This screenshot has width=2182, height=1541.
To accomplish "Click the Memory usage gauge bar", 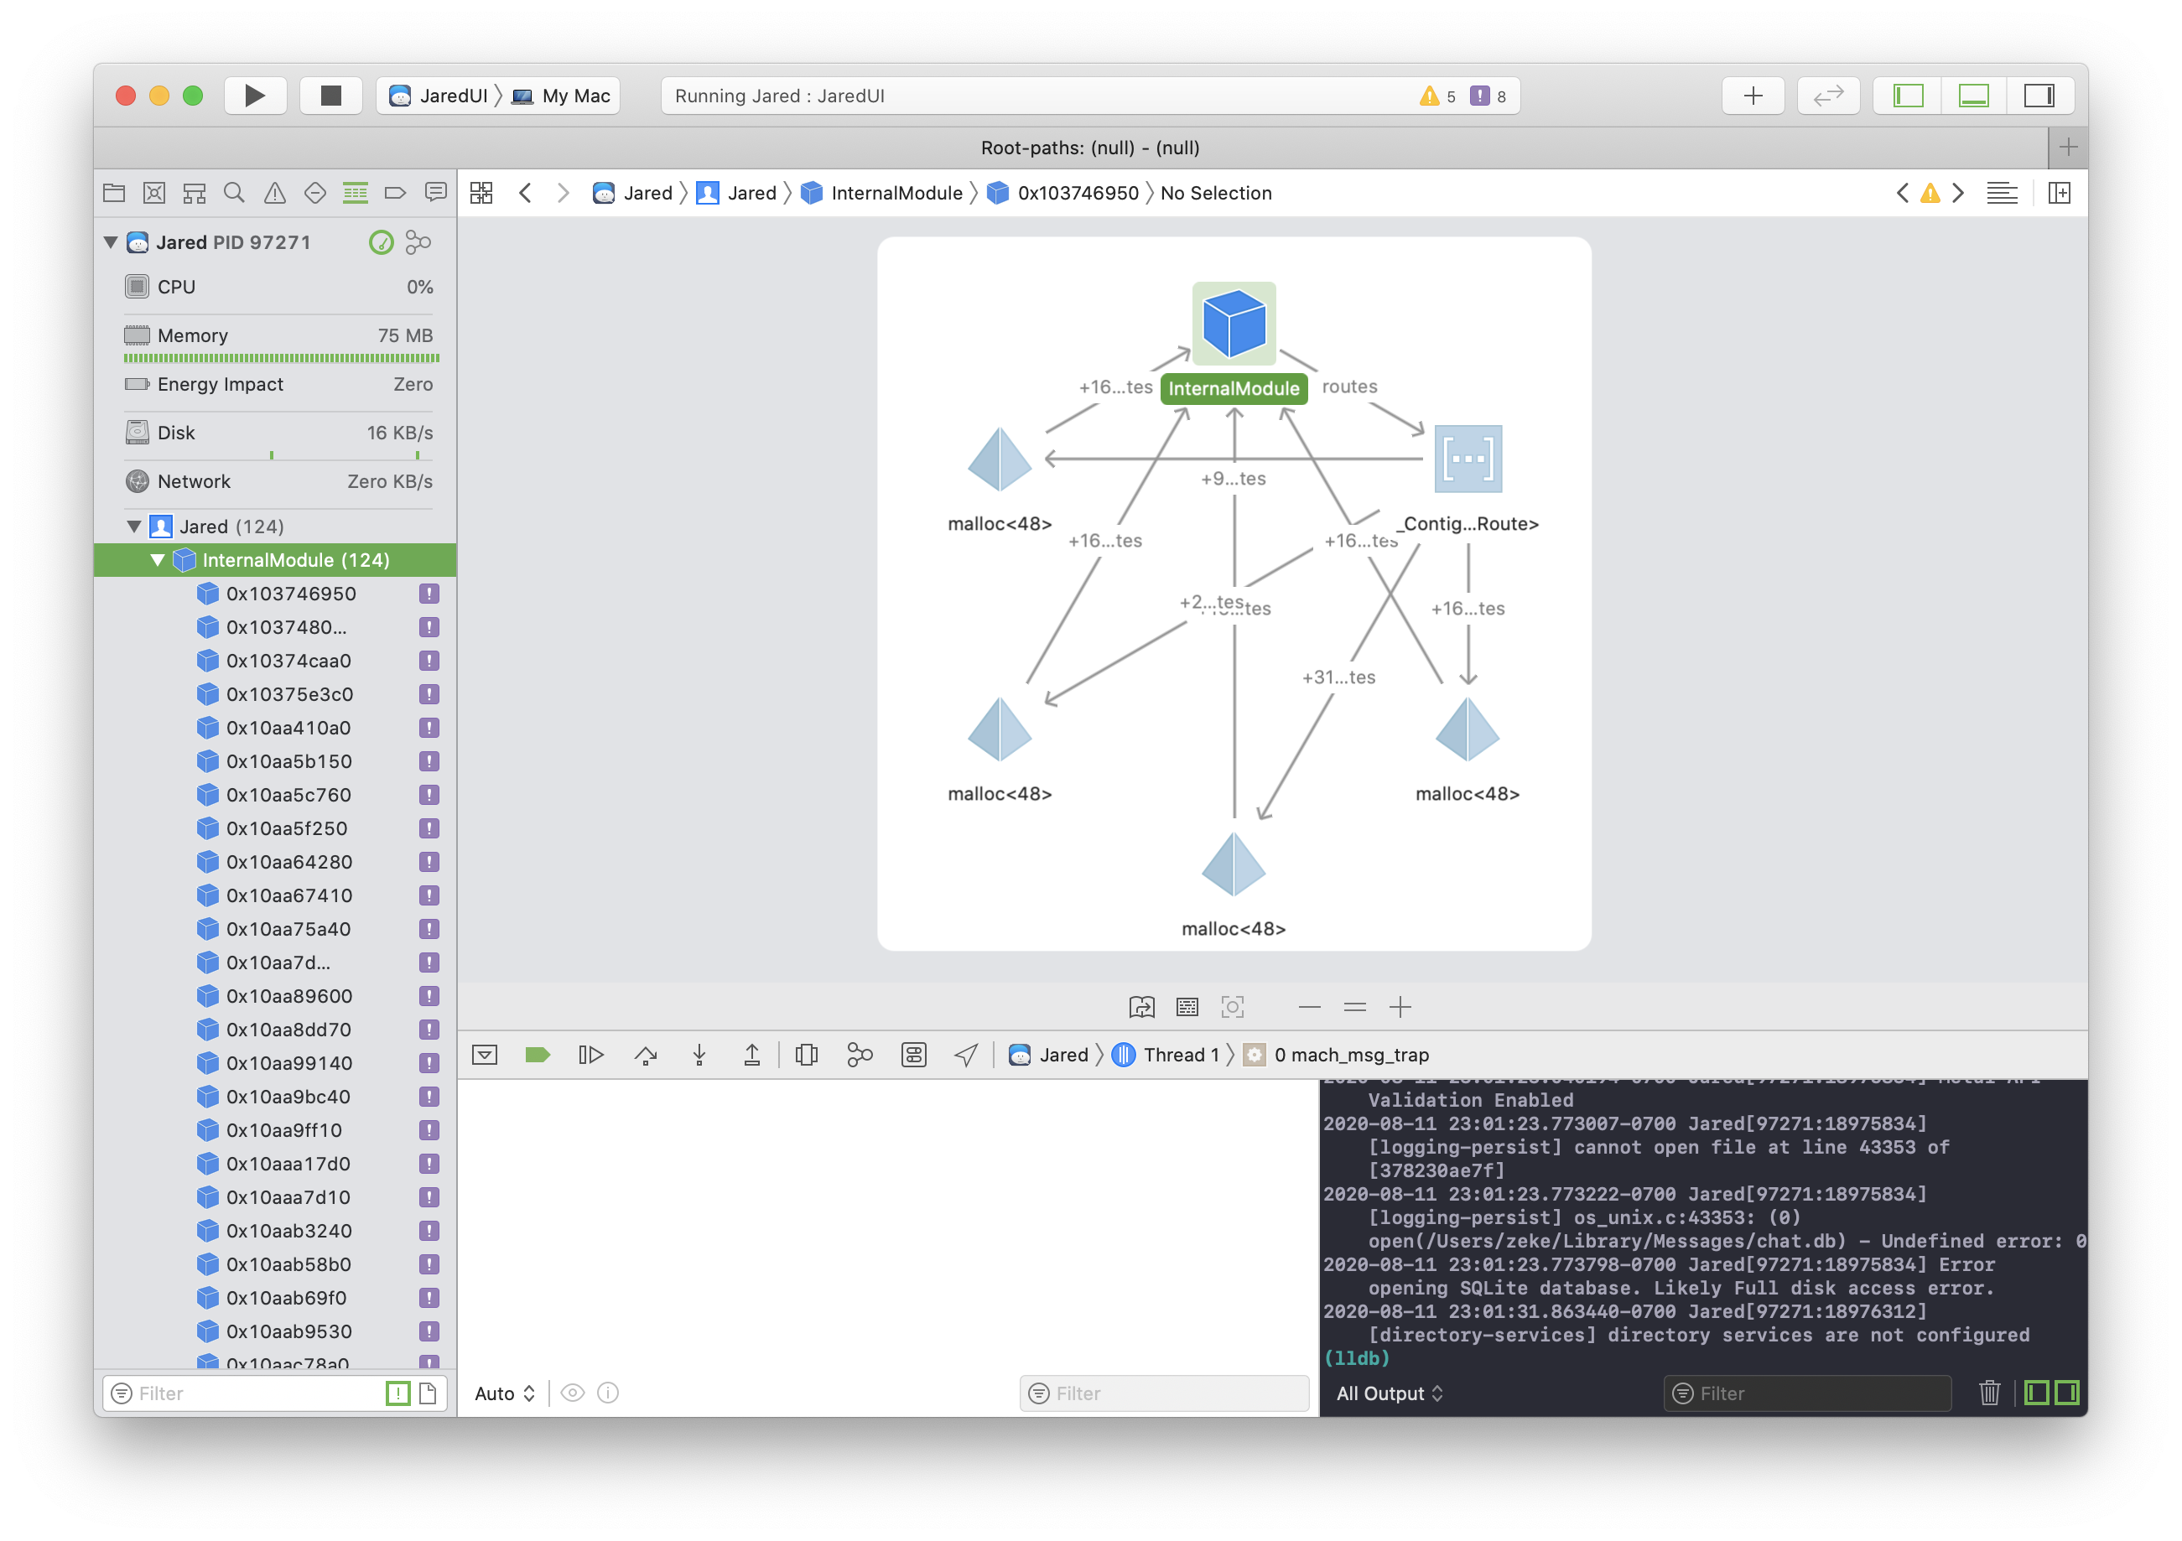I will (281, 358).
